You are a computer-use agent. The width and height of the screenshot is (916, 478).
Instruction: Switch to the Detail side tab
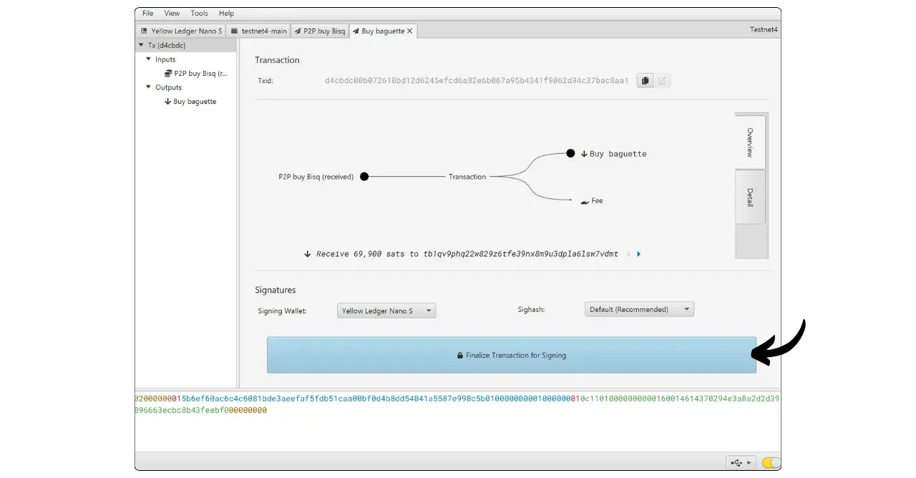point(750,197)
